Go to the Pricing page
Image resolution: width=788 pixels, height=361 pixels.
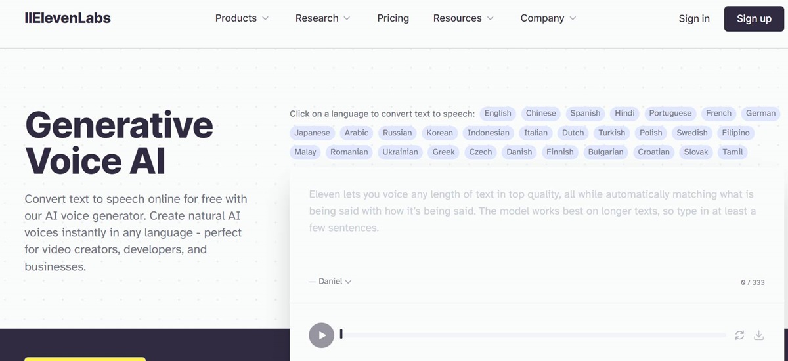tap(393, 18)
